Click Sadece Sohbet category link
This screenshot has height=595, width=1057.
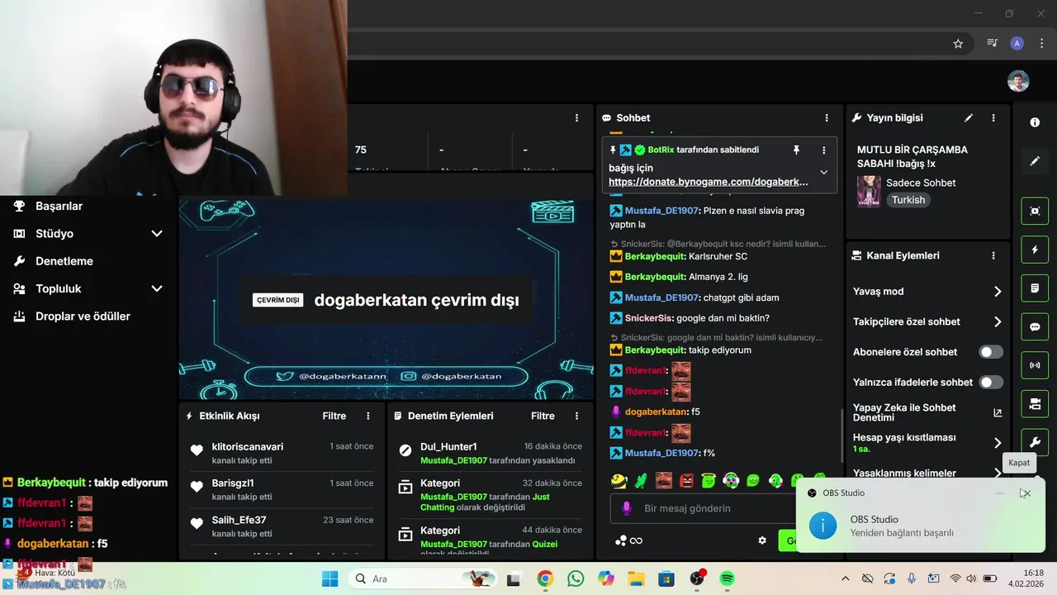pos(921,183)
